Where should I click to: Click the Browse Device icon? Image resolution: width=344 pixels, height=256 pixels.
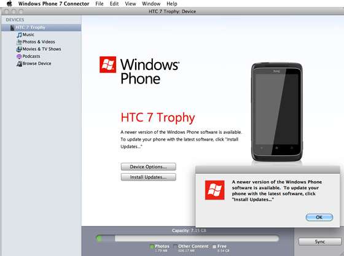(x=19, y=64)
